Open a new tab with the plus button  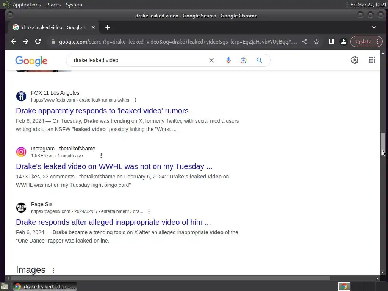[107, 27]
